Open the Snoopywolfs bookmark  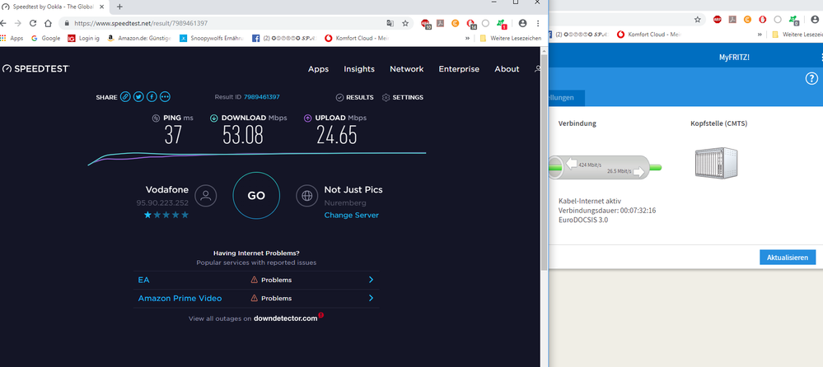pos(212,38)
